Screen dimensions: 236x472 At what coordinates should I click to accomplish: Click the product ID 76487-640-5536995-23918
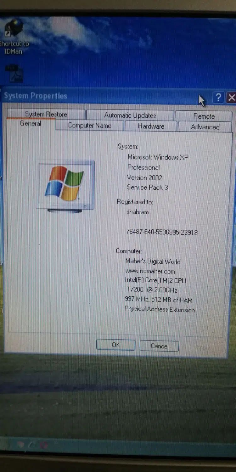[162, 232]
